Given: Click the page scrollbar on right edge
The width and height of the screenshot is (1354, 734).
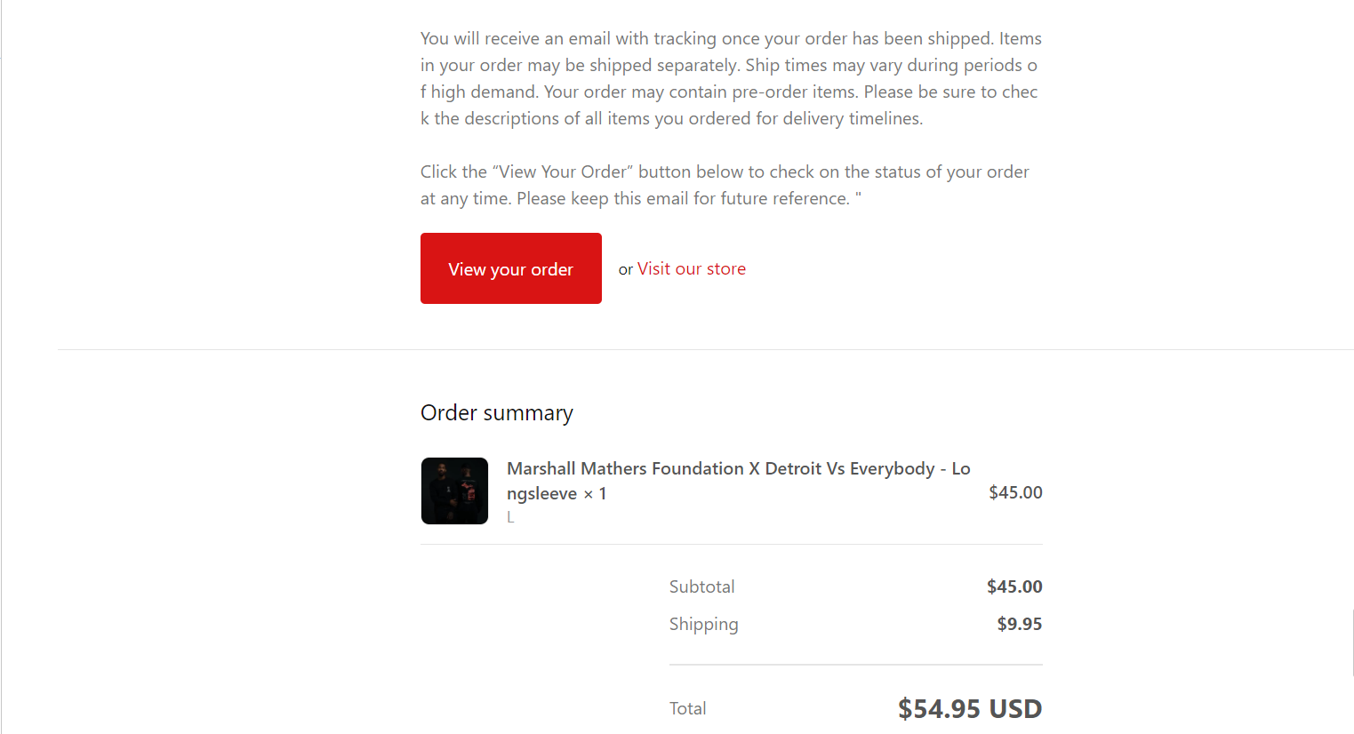Looking at the screenshot, I should [1352, 642].
